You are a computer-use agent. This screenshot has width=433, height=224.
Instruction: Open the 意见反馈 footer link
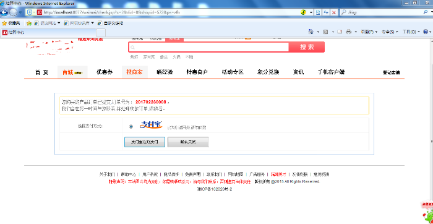tap(321, 174)
